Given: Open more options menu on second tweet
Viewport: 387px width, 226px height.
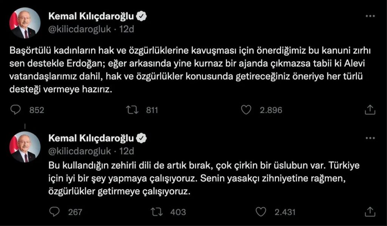Looking at the screenshot, I should (370, 138).
